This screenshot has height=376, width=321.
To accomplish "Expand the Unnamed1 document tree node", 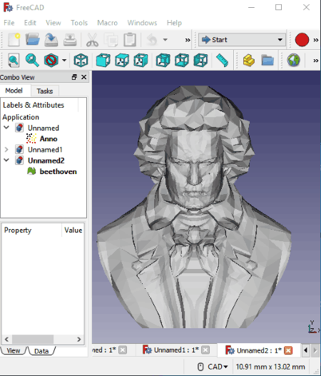I will click(x=6, y=150).
